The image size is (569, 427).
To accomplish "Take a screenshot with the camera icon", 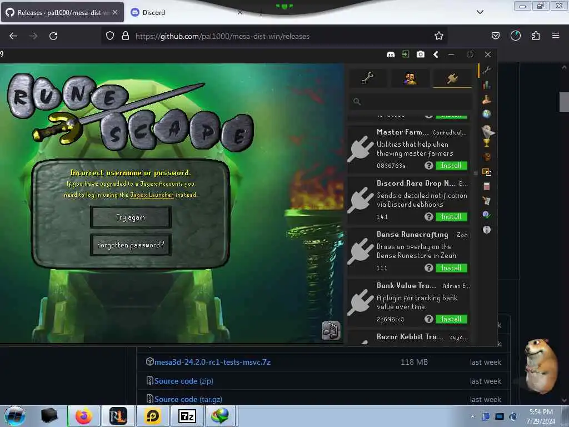I will point(421,54).
